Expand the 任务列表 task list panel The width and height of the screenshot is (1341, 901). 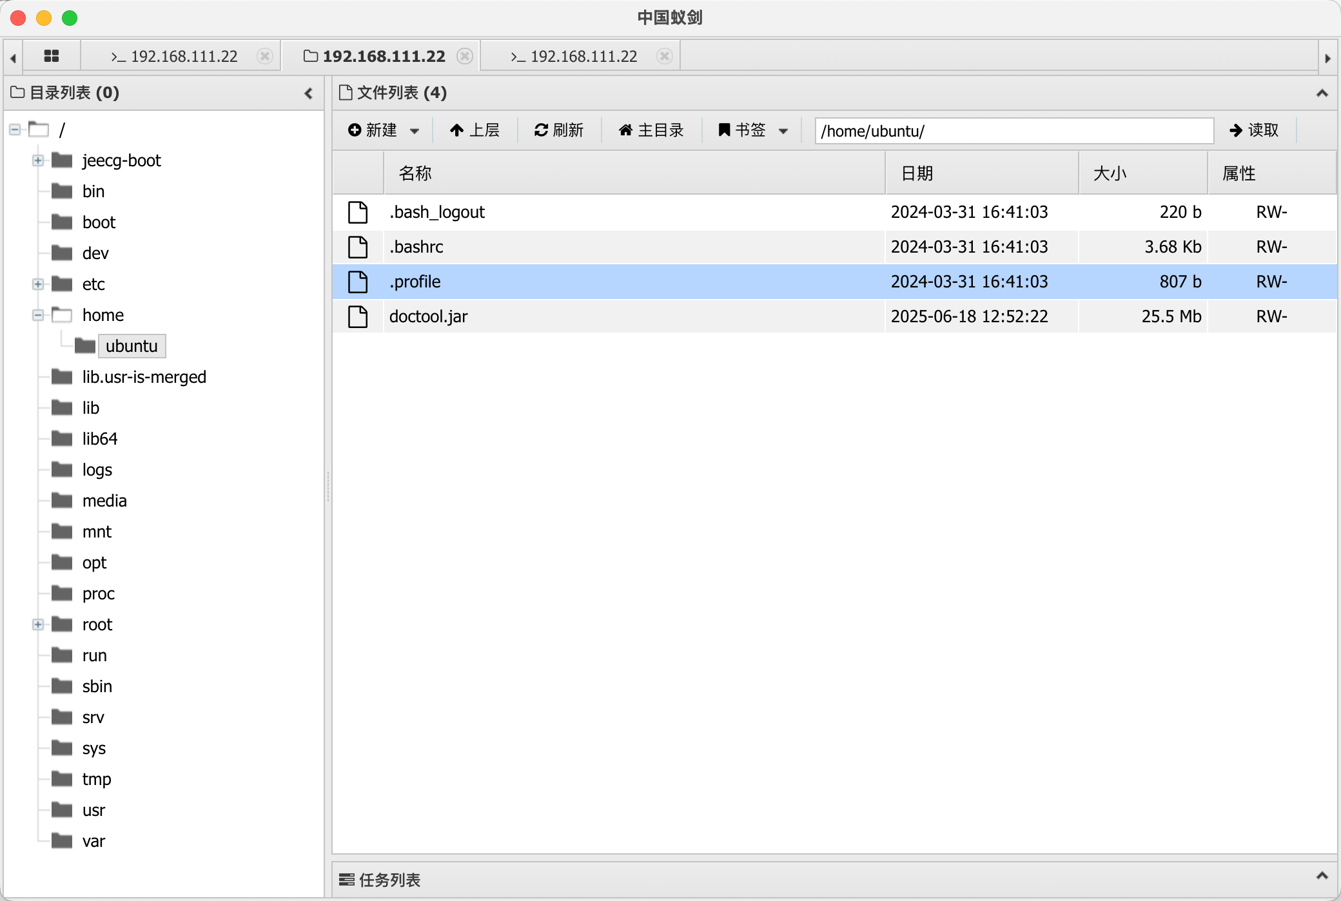coord(1322,876)
